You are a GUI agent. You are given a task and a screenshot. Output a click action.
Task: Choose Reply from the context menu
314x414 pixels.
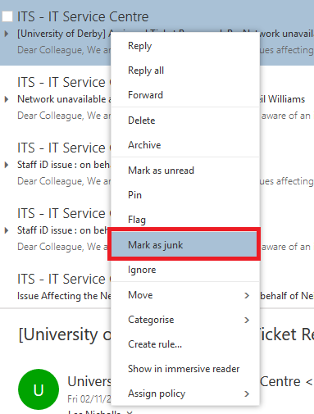point(185,46)
